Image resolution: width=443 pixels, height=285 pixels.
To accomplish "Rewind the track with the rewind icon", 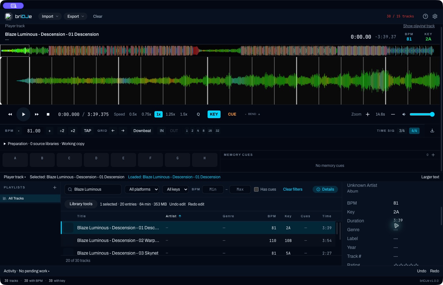I will tap(10, 114).
